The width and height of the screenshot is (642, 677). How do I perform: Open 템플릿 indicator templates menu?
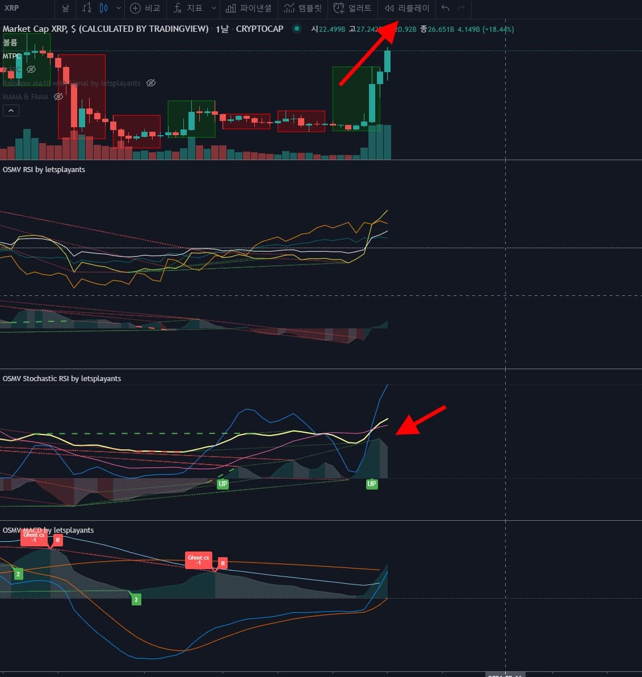(x=303, y=8)
